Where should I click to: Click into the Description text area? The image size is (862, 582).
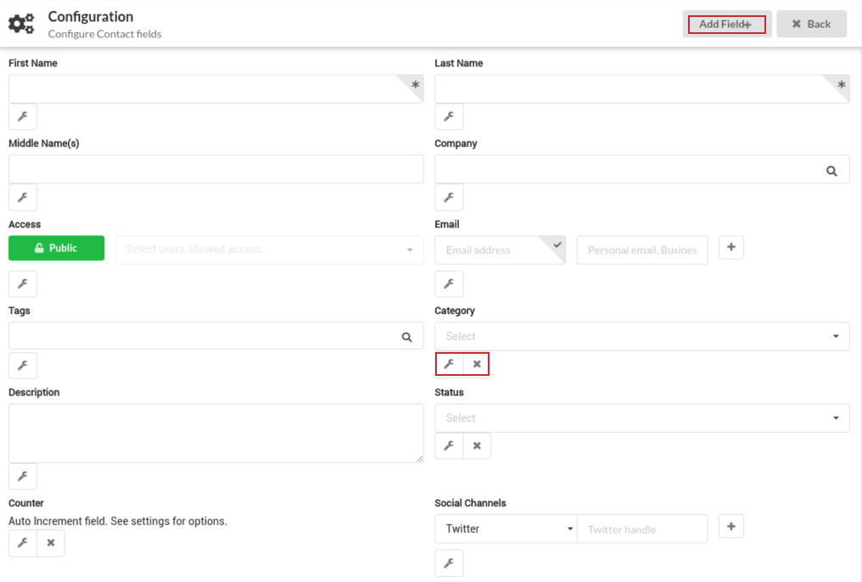pos(215,433)
